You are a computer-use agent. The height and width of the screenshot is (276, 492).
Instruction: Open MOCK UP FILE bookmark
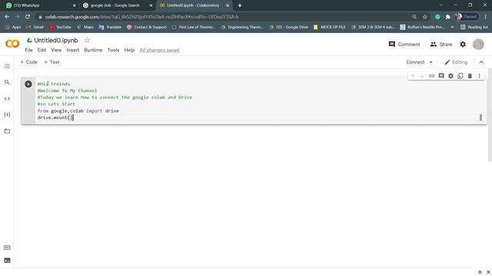pos(330,28)
